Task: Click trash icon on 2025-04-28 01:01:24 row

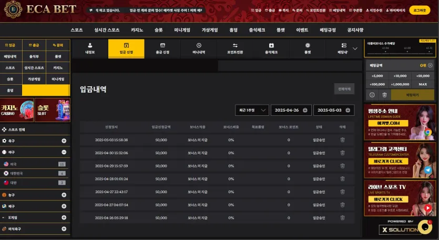Action: click(x=342, y=178)
